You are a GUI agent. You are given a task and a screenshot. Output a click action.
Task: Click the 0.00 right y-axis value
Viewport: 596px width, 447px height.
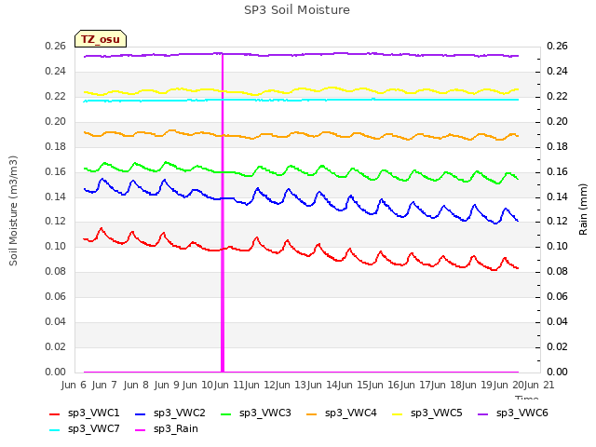557,372
